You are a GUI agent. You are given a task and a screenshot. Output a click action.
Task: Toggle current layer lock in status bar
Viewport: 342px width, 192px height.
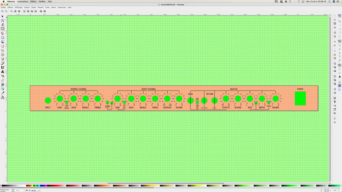point(29,190)
